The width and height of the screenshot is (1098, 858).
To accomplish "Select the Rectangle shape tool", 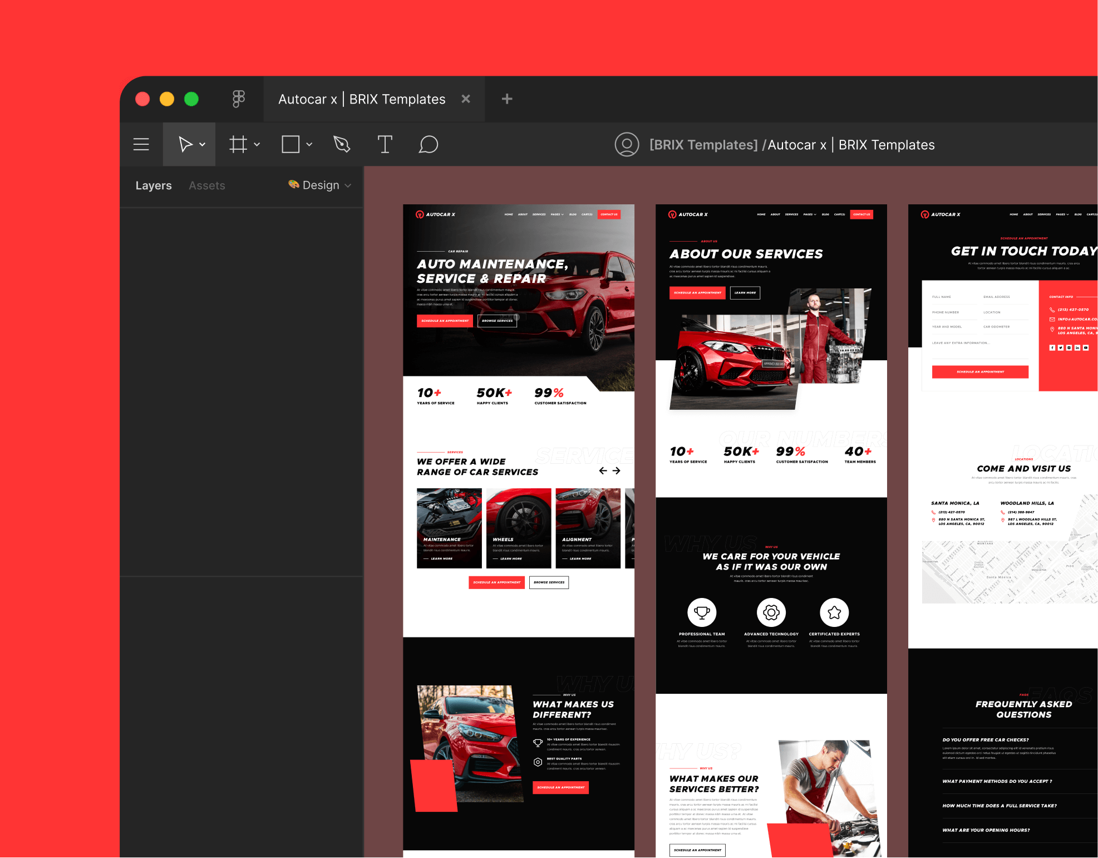I will tap(290, 144).
